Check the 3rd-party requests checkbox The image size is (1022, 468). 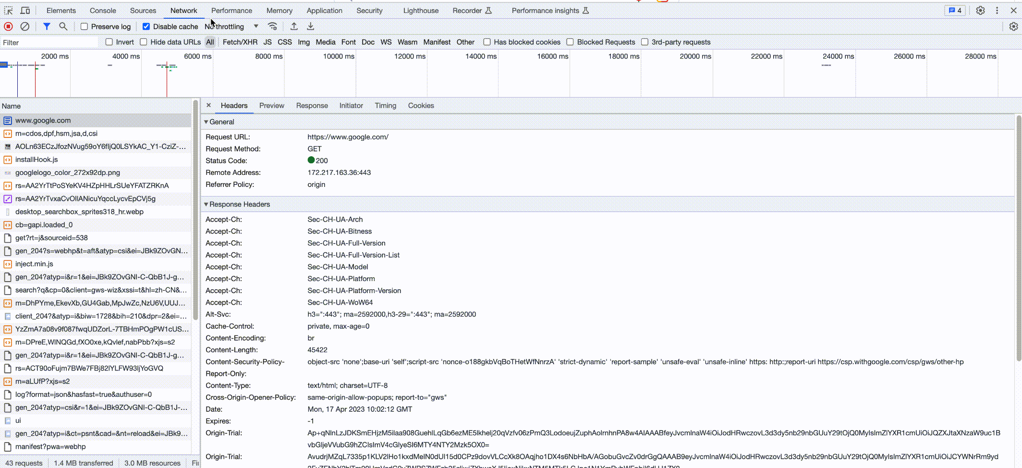pos(645,42)
